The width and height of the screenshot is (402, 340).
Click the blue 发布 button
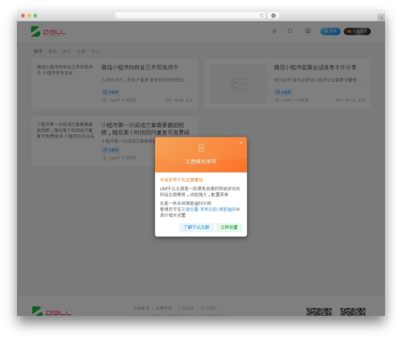click(330, 31)
